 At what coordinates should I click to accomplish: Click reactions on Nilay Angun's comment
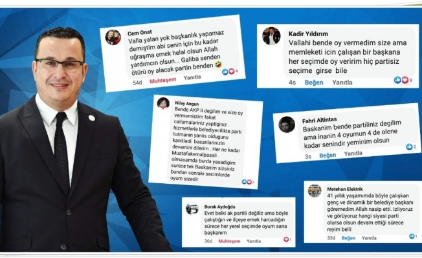[248, 182]
